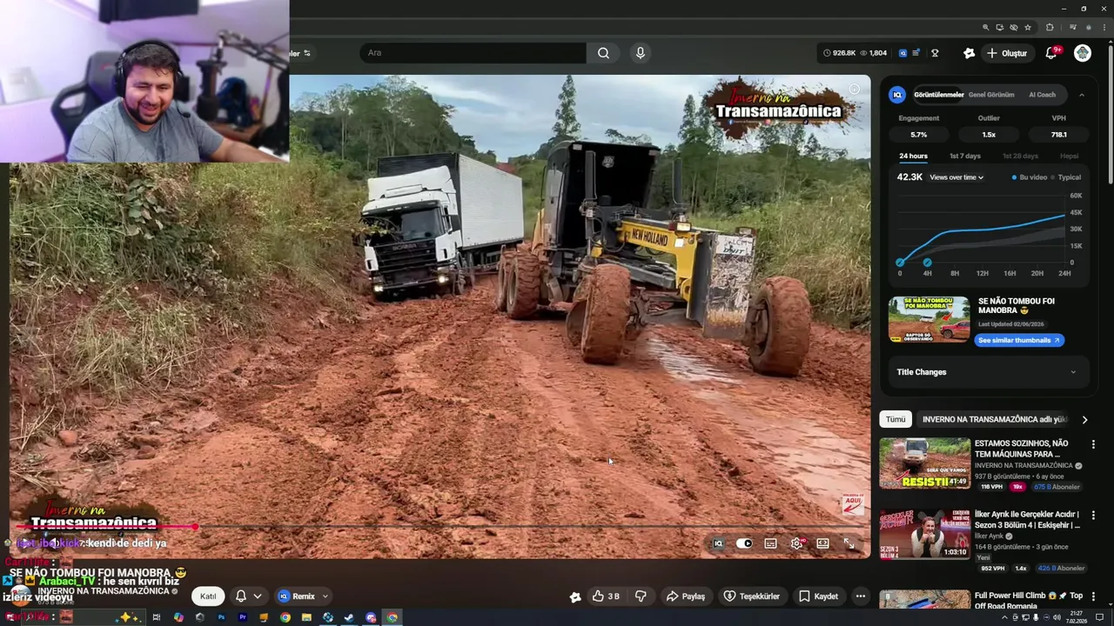Select 24 hours tab
Image resolution: width=1114 pixels, height=626 pixels.
pos(913,156)
